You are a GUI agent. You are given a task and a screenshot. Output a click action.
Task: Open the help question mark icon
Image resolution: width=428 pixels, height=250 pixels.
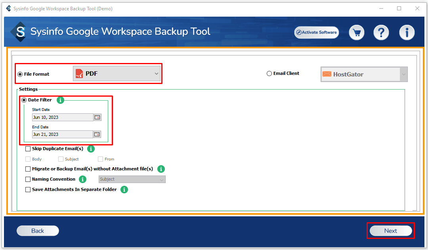[x=381, y=32]
